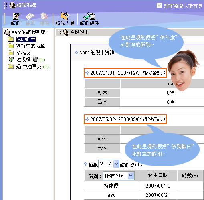The width and height of the screenshot is (204, 200).
Task: Click the 請假 toolbar icon
Action: coord(16,16)
